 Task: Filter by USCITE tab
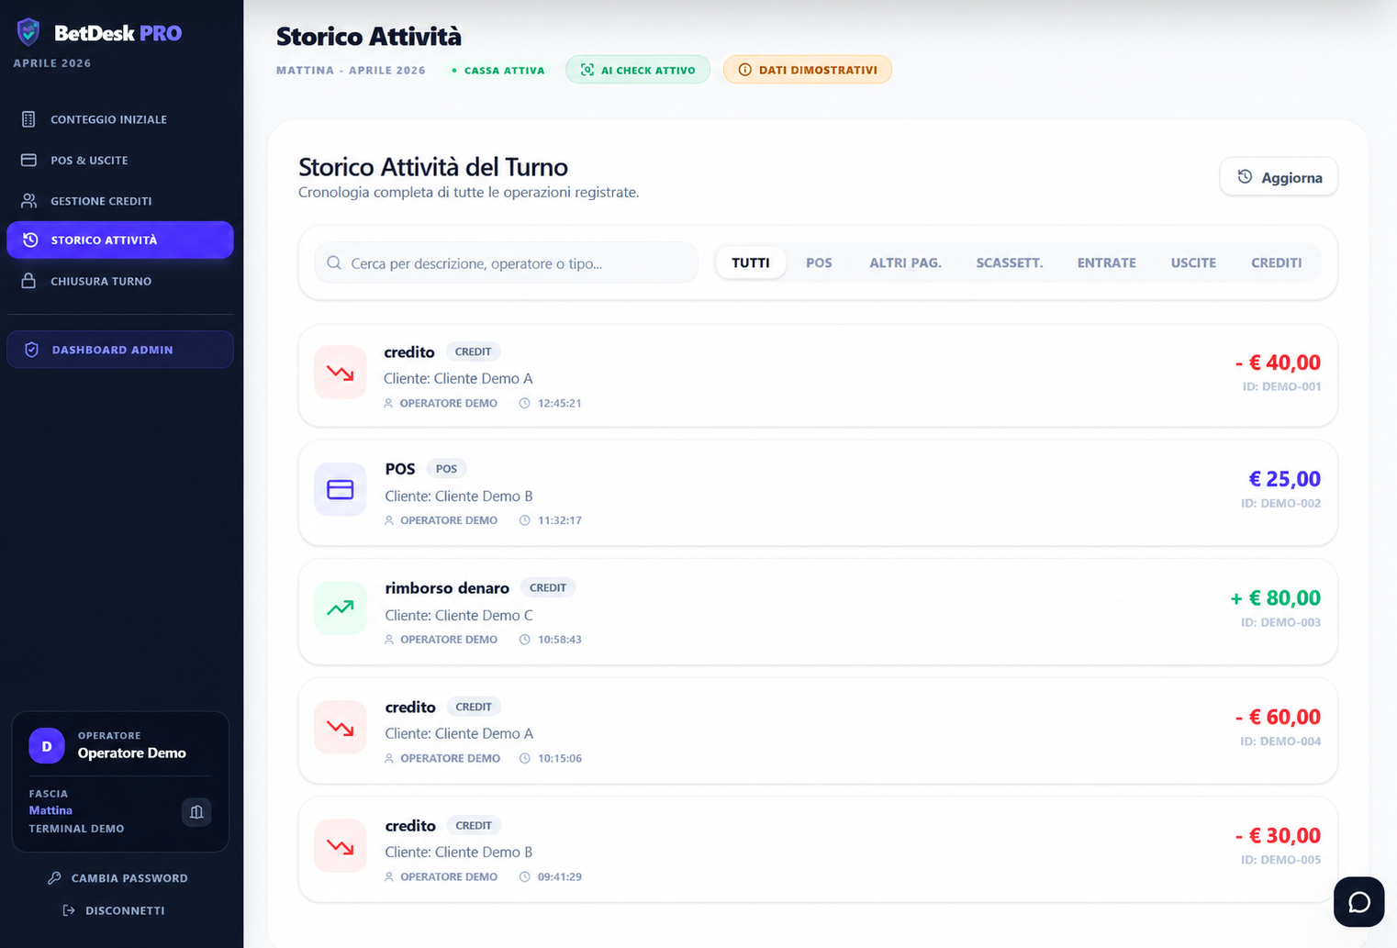pyautogui.click(x=1193, y=262)
